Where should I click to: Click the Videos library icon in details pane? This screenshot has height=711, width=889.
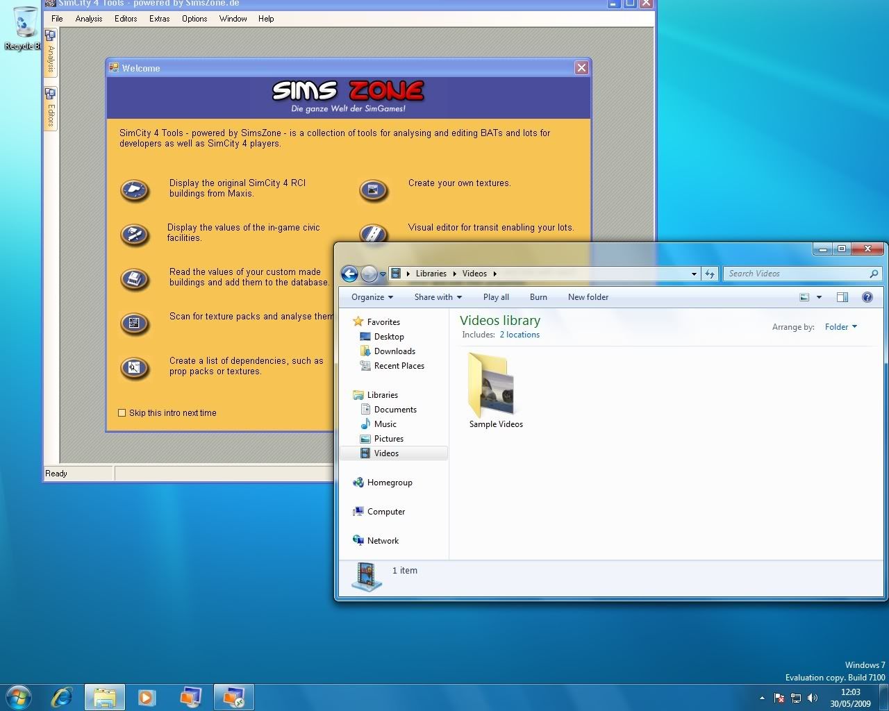pos(366,576)
